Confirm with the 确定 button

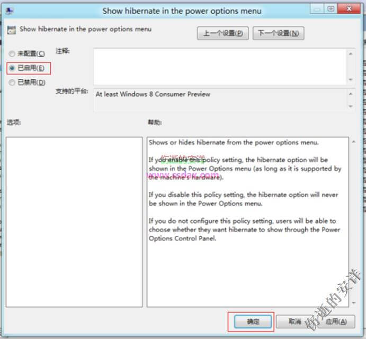[x=253, y=322]
